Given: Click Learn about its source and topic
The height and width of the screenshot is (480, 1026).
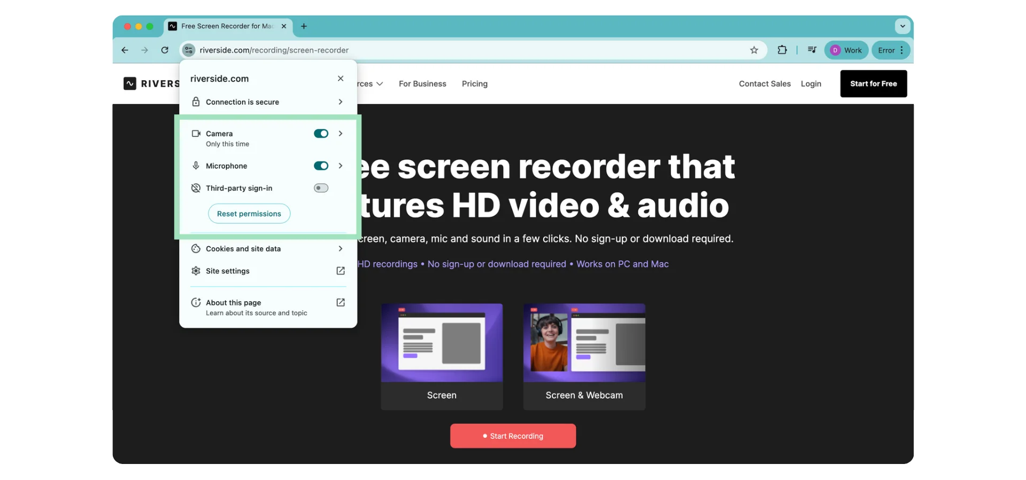Looking at the screenshot, I should point(257,313).
